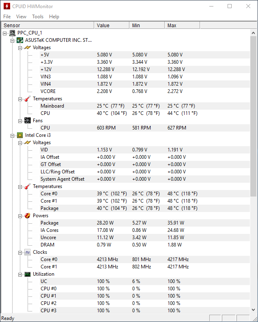The image size is (258, 322).
Task: Click the 2.272 V VCORE max value
Action: click(x=175, y=91)
